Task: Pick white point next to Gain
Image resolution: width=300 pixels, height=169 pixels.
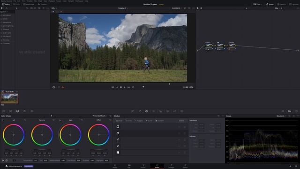Action: pyautogui.click(x=60, y=120)
